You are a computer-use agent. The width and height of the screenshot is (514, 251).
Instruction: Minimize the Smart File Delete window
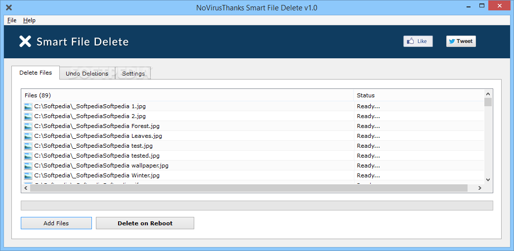coord(468,6)
